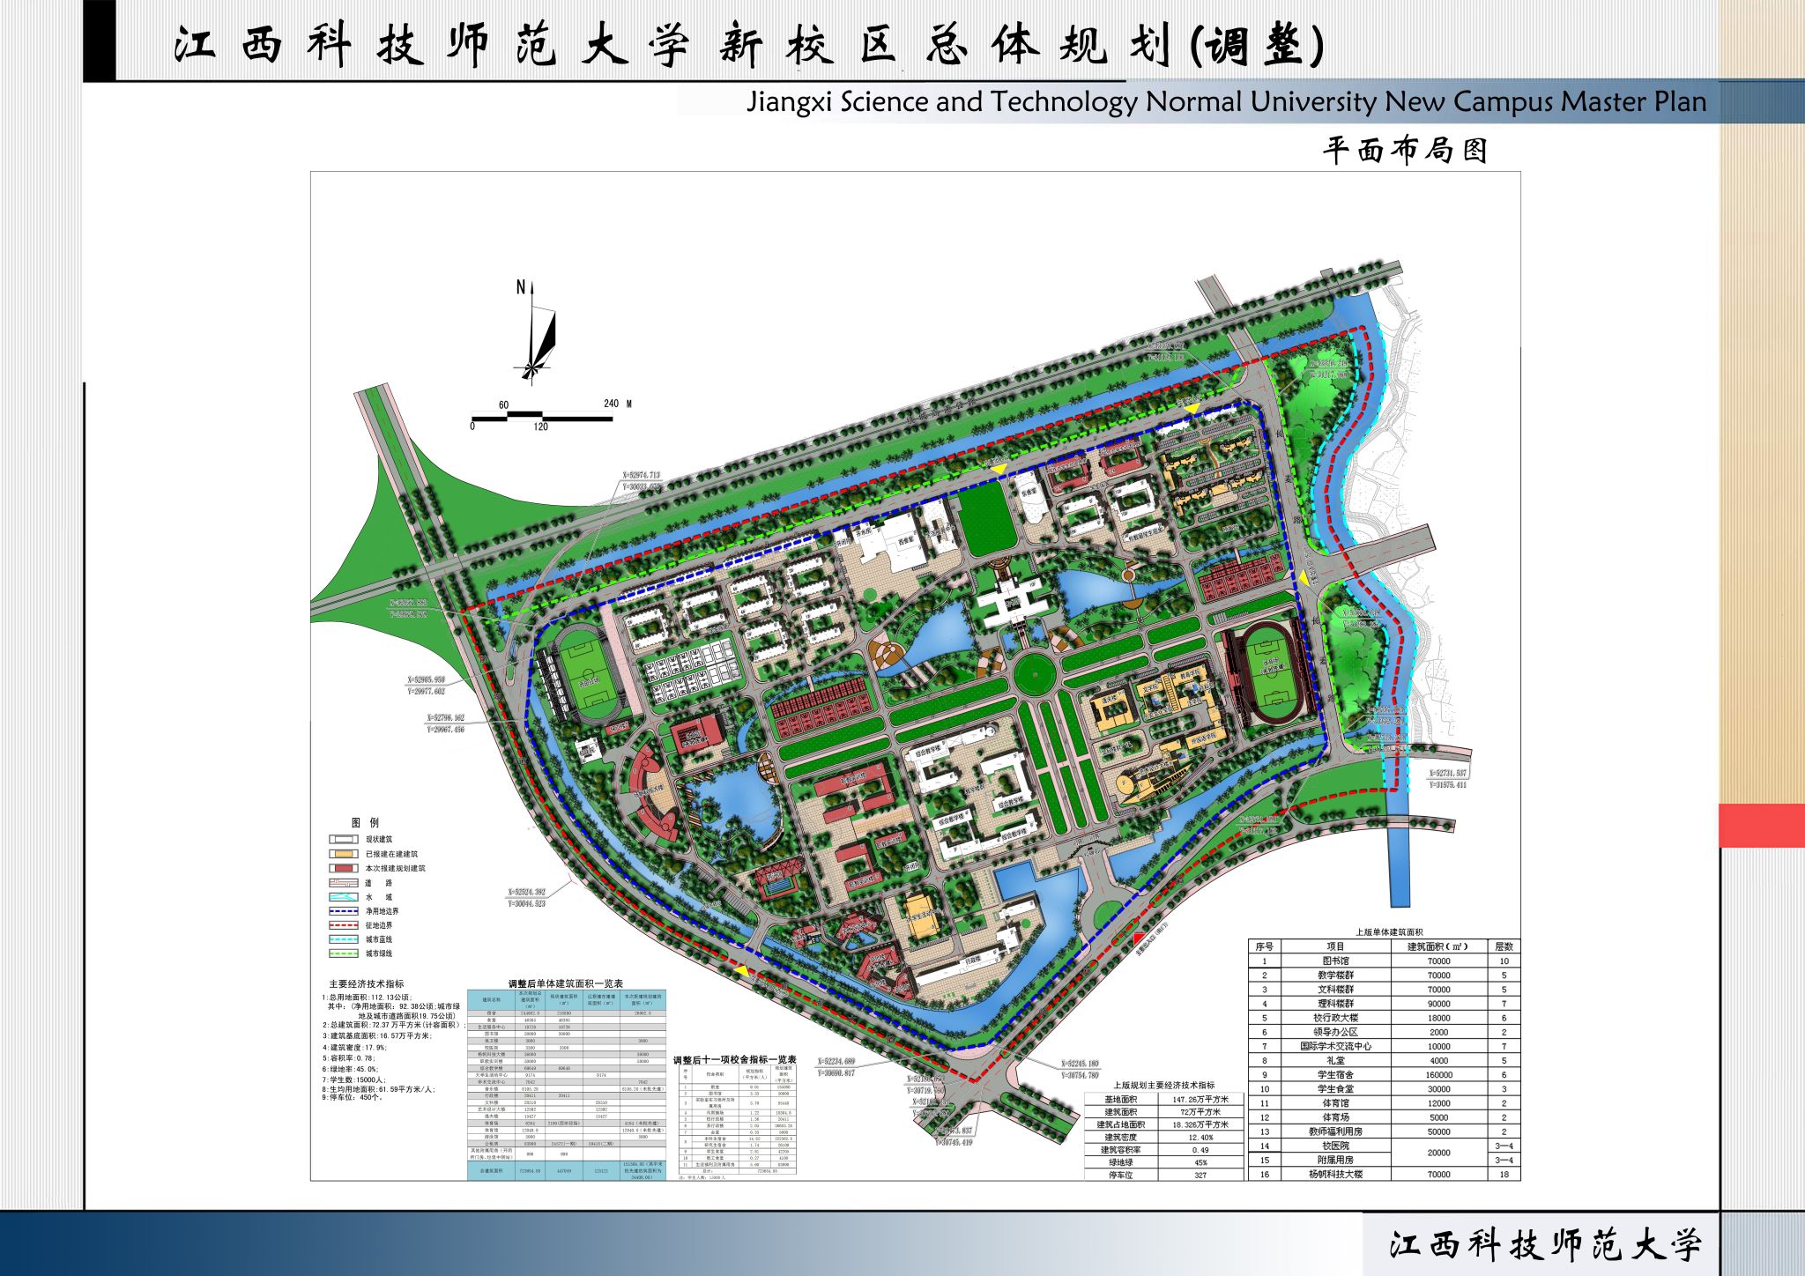
Task: Click the 杨帆科技大楼 row in the right table
Action: pos(1335,1175)
